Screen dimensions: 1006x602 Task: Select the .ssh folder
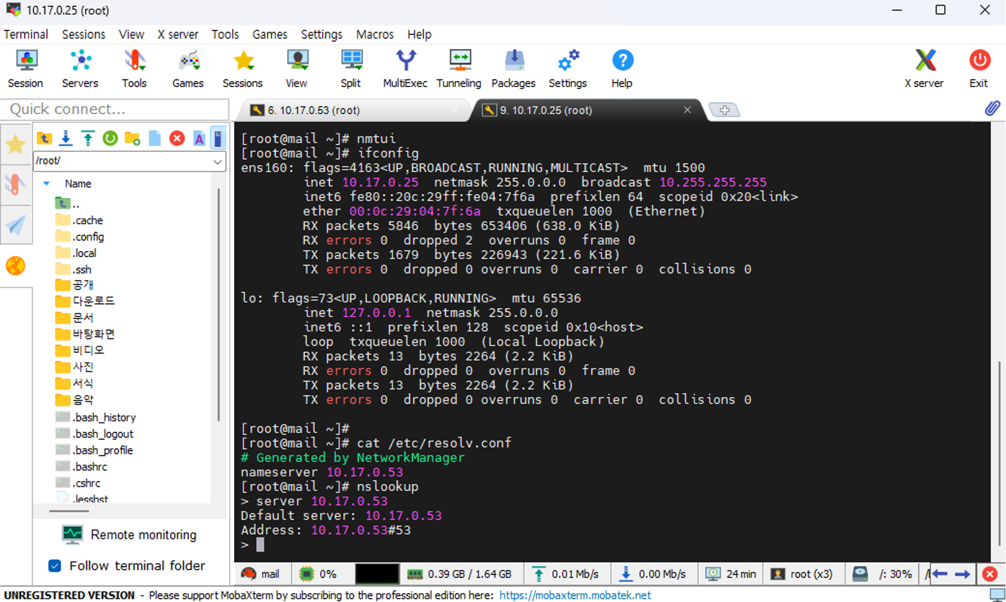74,270
